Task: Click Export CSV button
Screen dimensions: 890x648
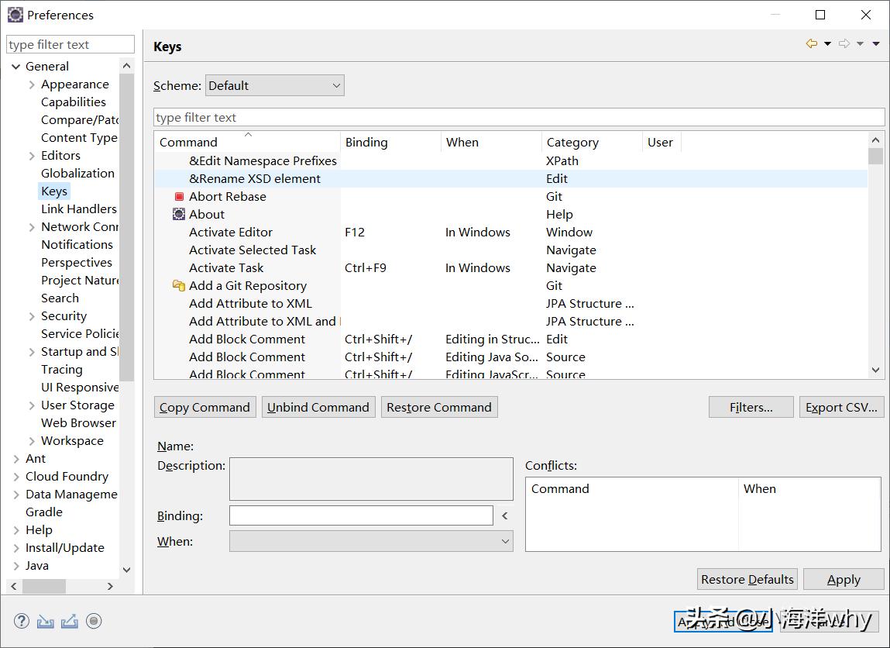Action: click(841, 408)
